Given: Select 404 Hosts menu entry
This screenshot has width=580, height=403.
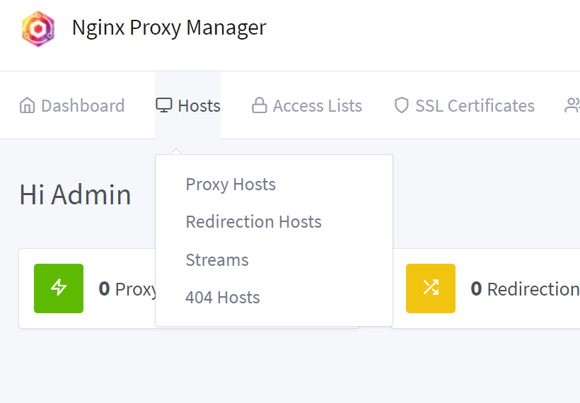Looking at the screenshot, I should tap(223, 298).
